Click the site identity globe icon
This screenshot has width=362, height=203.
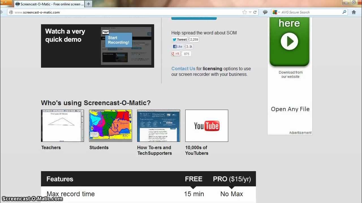[x=11, y=12]
